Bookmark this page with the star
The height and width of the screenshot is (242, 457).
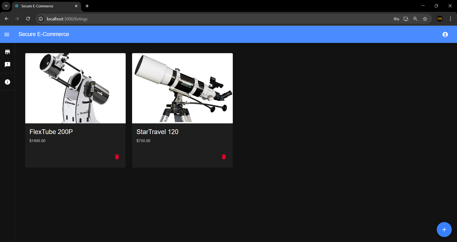pos(425,19)
